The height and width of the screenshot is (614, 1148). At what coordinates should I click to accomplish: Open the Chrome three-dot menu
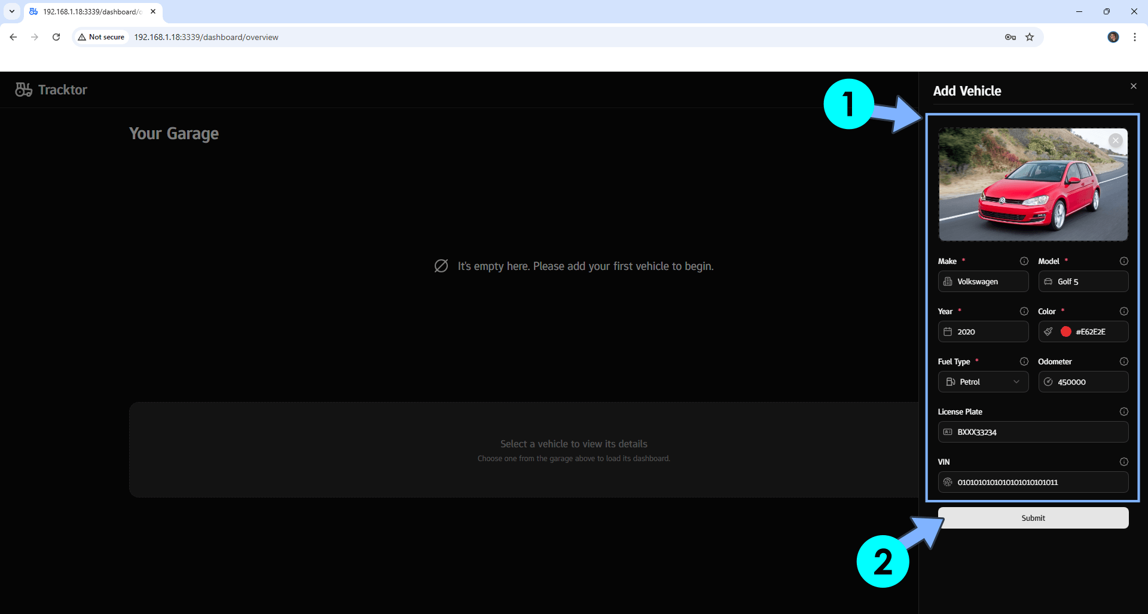pos(1134,37)
